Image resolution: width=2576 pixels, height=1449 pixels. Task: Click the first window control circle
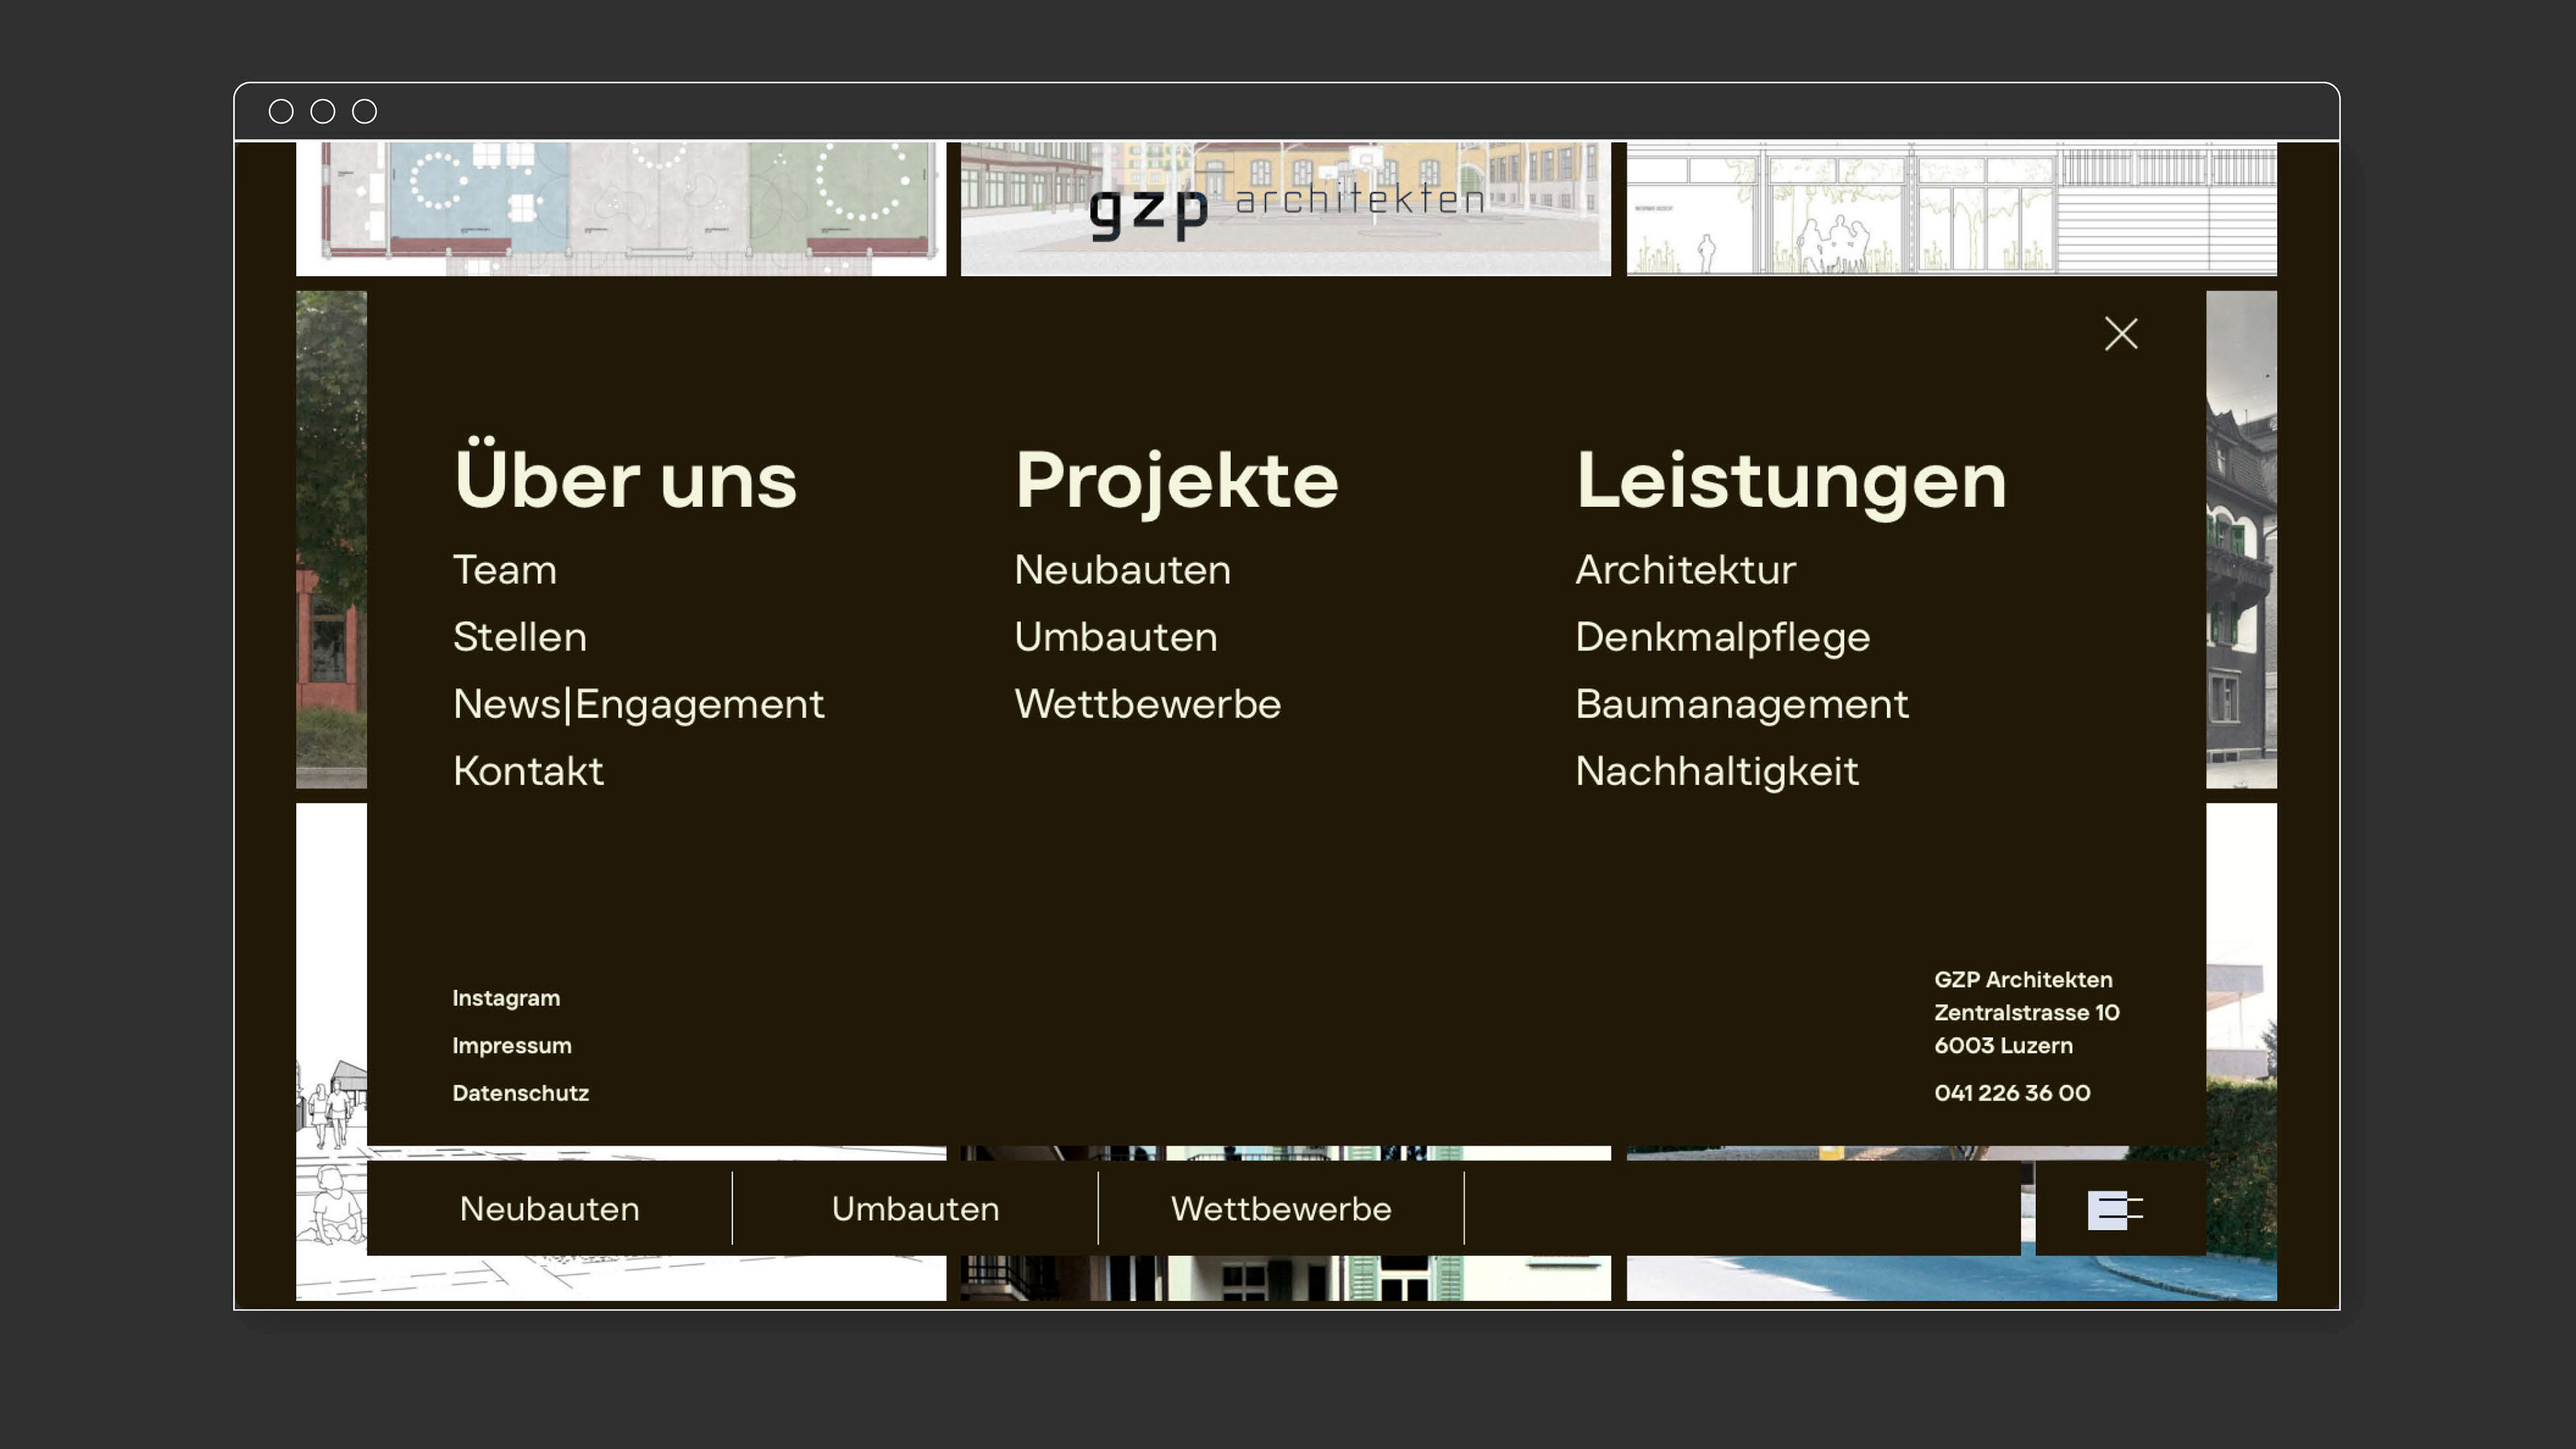[281, 111]
